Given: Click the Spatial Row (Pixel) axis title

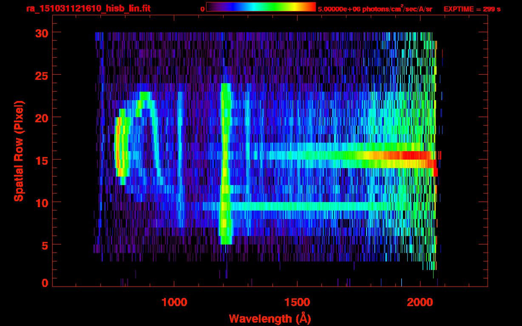Looking at the screenshot, I should pos(19,151).
